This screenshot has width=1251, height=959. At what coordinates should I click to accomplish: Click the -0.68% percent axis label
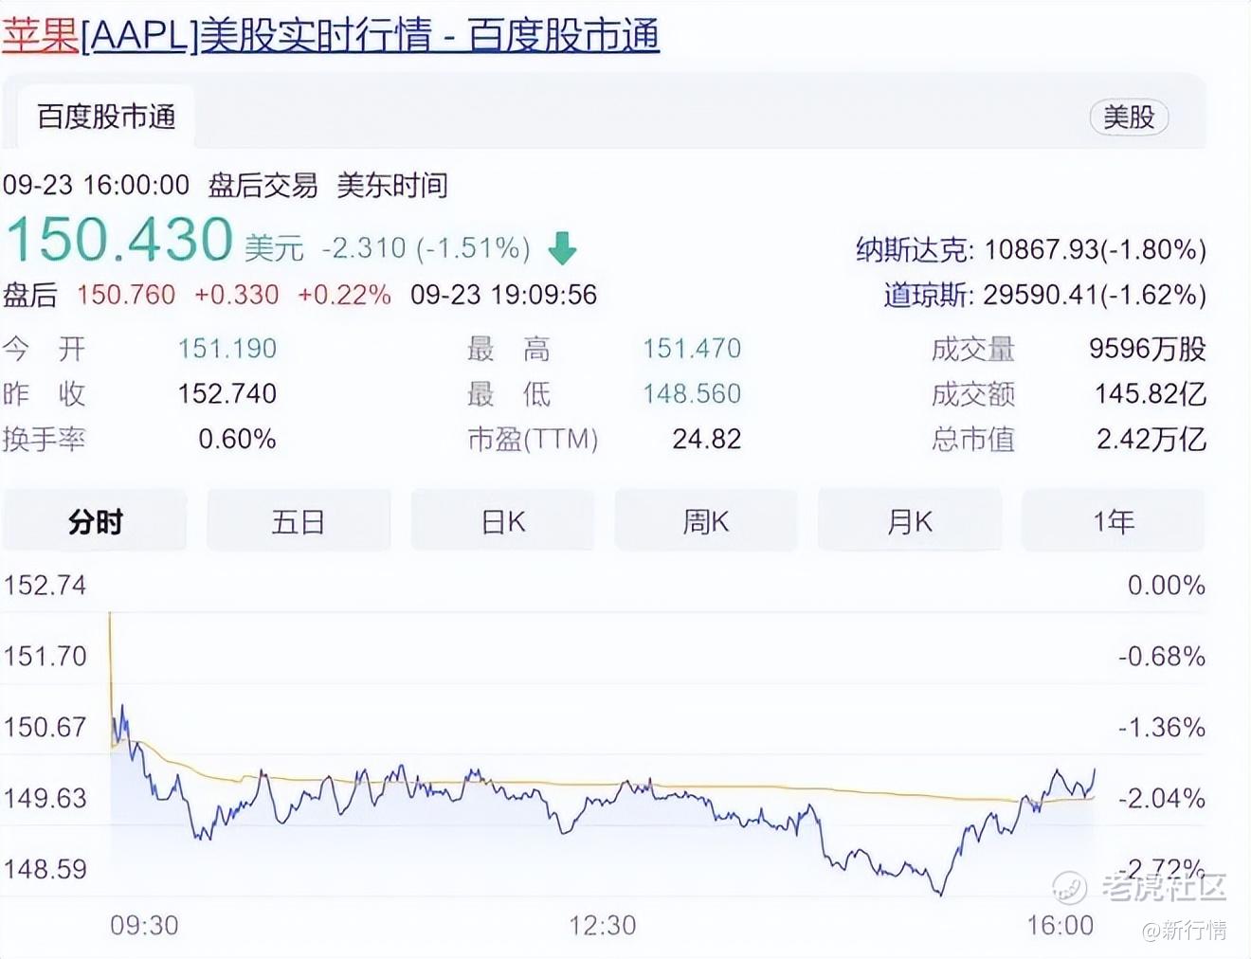click(1162, 656)
